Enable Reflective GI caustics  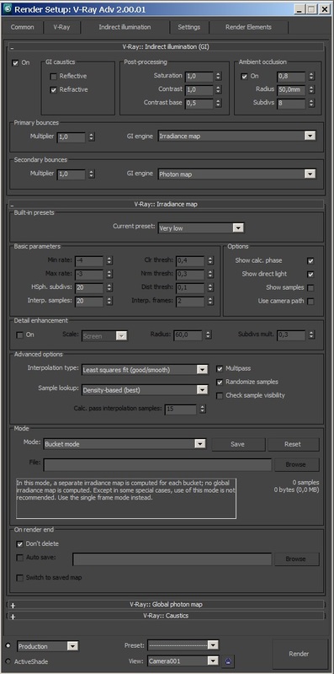(54, 77)
